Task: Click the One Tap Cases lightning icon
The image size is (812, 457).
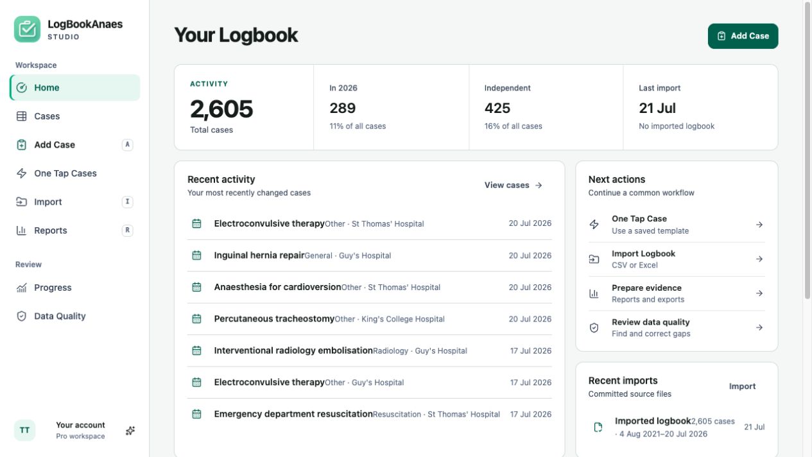Action: click(22, 173)
